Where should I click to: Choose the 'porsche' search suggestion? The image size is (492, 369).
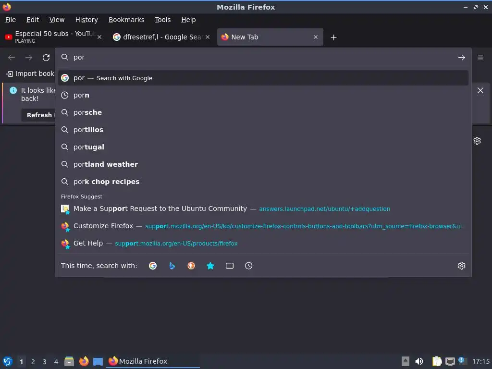(x=263, y=112)
